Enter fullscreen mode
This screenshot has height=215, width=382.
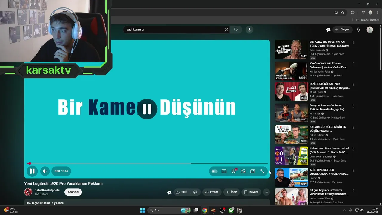click(262, 171)
